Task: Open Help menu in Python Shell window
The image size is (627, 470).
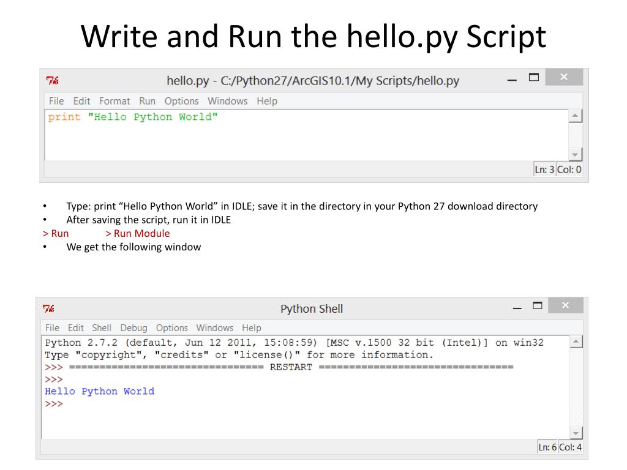Action: (x=252, y=328)
